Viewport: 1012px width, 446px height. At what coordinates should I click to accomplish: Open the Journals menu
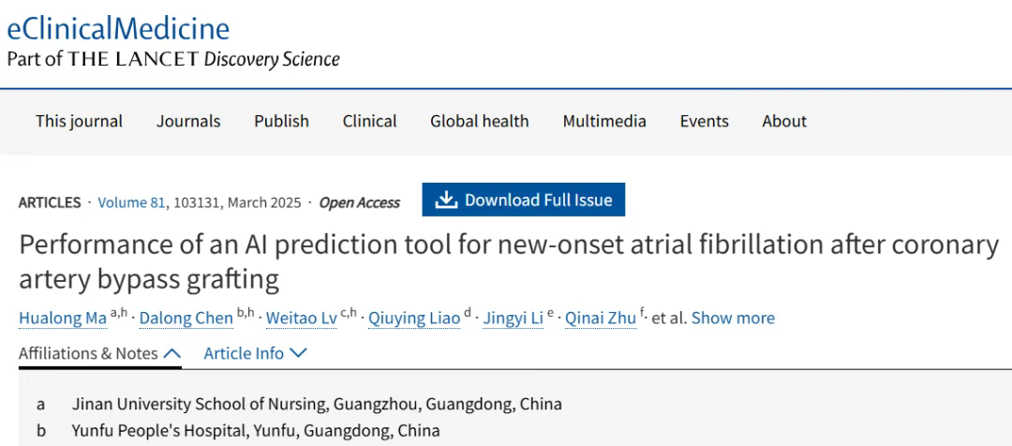tap(188, 122)
